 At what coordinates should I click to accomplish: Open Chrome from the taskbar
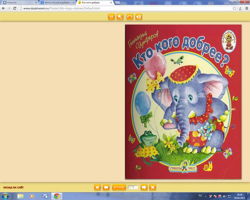(57, 196)
